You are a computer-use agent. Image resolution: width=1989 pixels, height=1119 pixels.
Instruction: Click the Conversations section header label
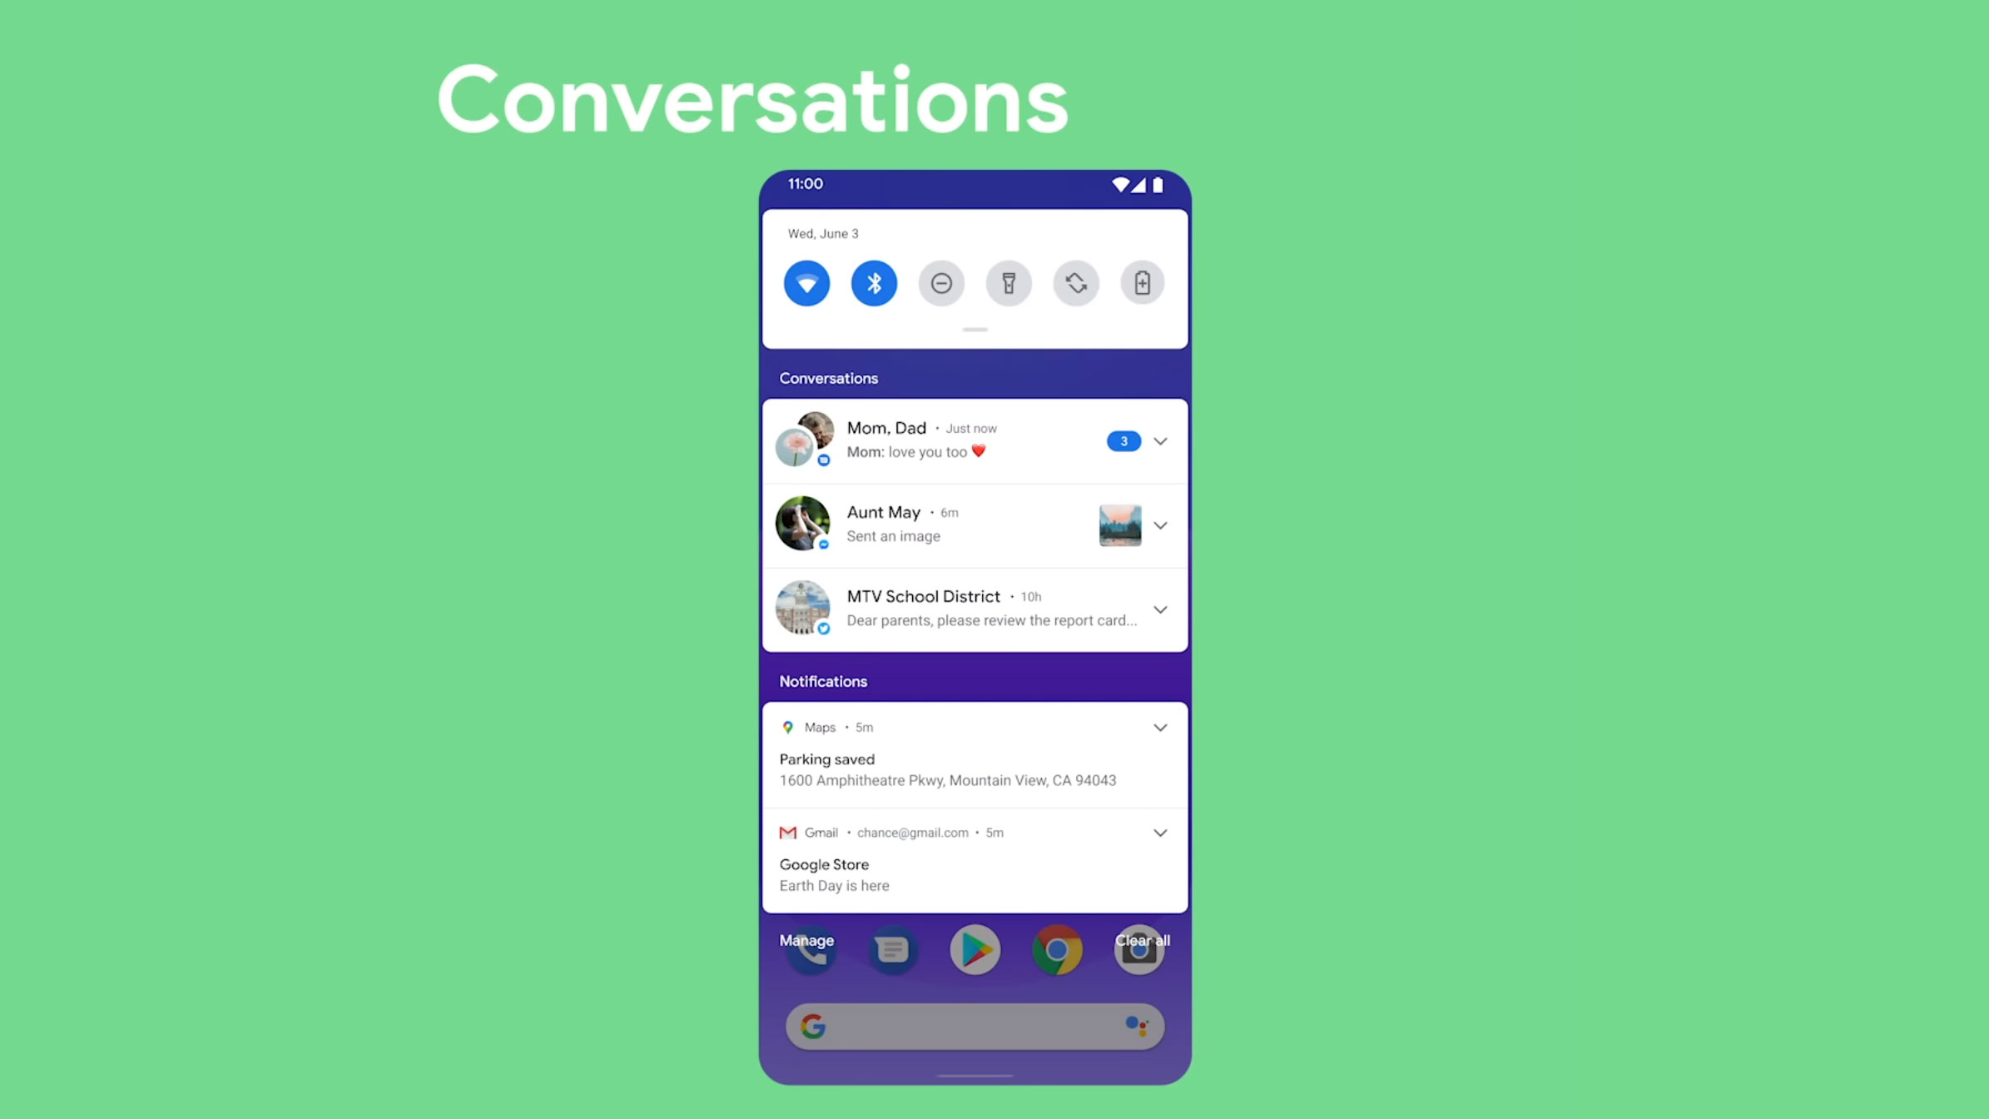(828, 379)
